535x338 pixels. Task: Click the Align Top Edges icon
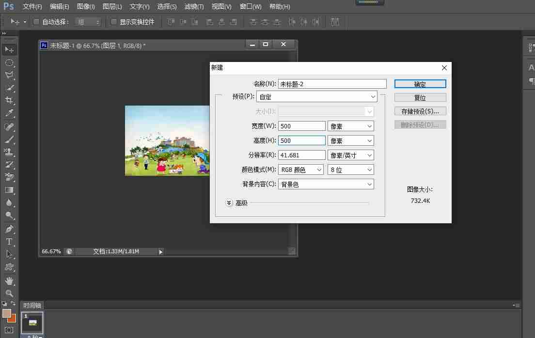[x=171, y=22]
